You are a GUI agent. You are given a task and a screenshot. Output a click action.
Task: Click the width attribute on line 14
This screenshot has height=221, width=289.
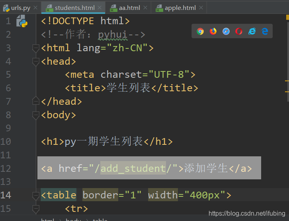coord(163,195)
